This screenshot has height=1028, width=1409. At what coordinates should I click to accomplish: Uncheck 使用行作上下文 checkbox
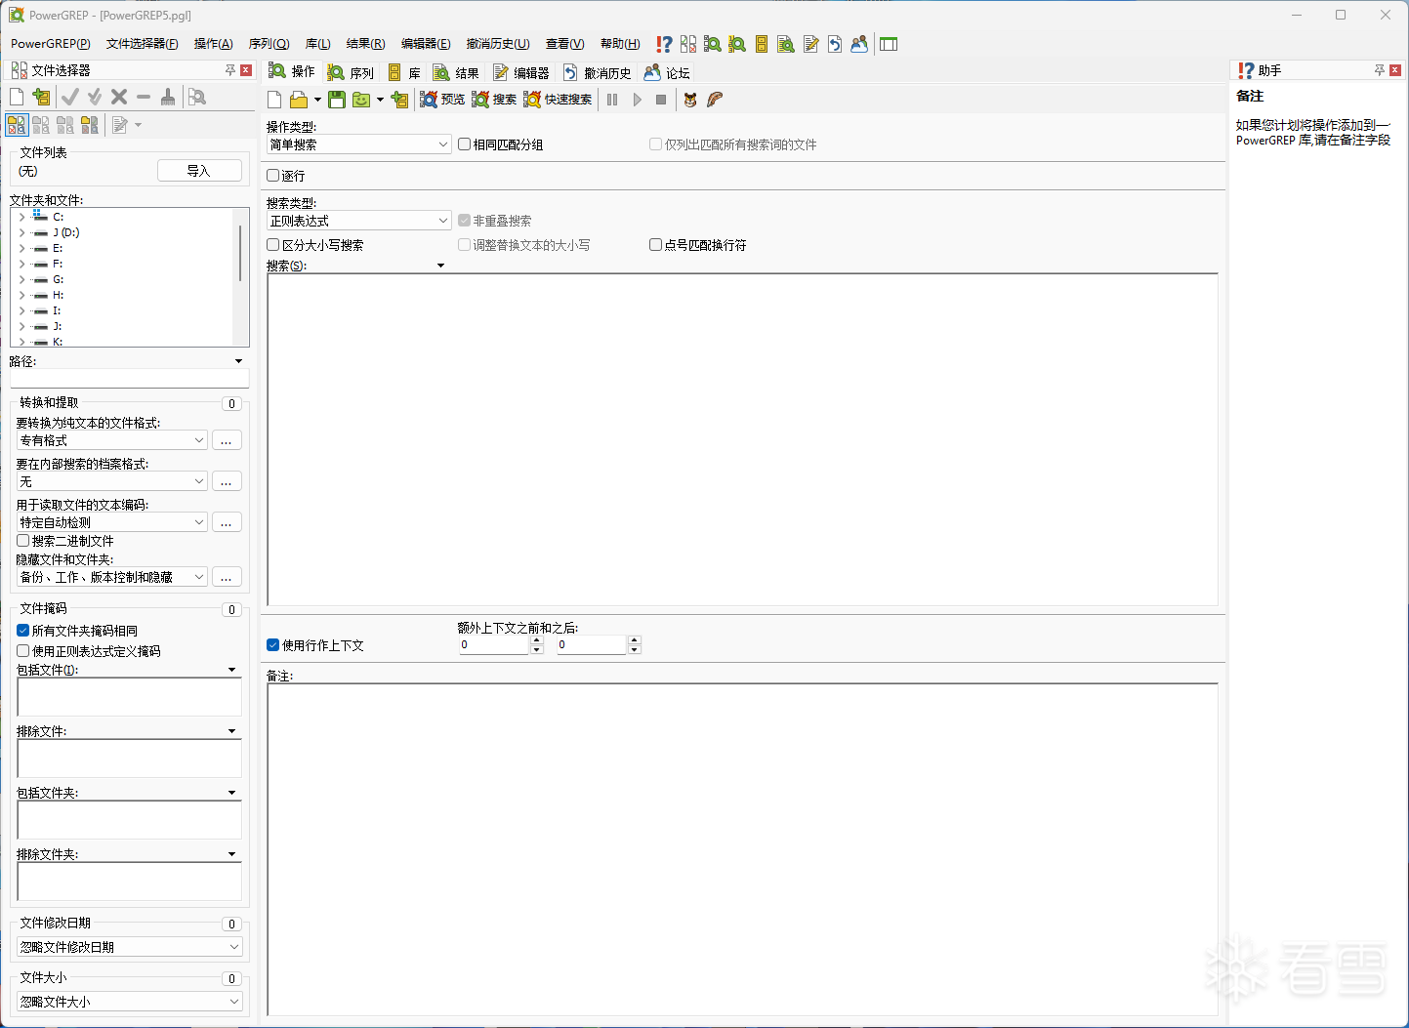point(273,645)
